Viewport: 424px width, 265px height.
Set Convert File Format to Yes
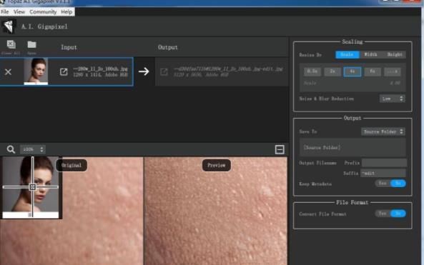coord(383,214)
